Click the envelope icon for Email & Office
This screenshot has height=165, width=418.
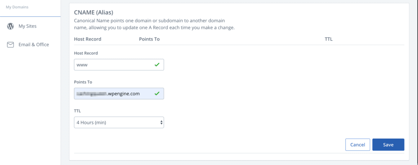[11, 45]
